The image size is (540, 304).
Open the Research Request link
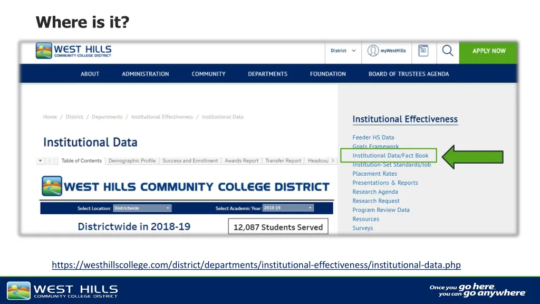[x=376, y=201]
